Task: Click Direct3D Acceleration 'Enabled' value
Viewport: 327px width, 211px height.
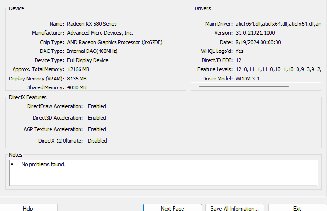Action: pos(97,118)
